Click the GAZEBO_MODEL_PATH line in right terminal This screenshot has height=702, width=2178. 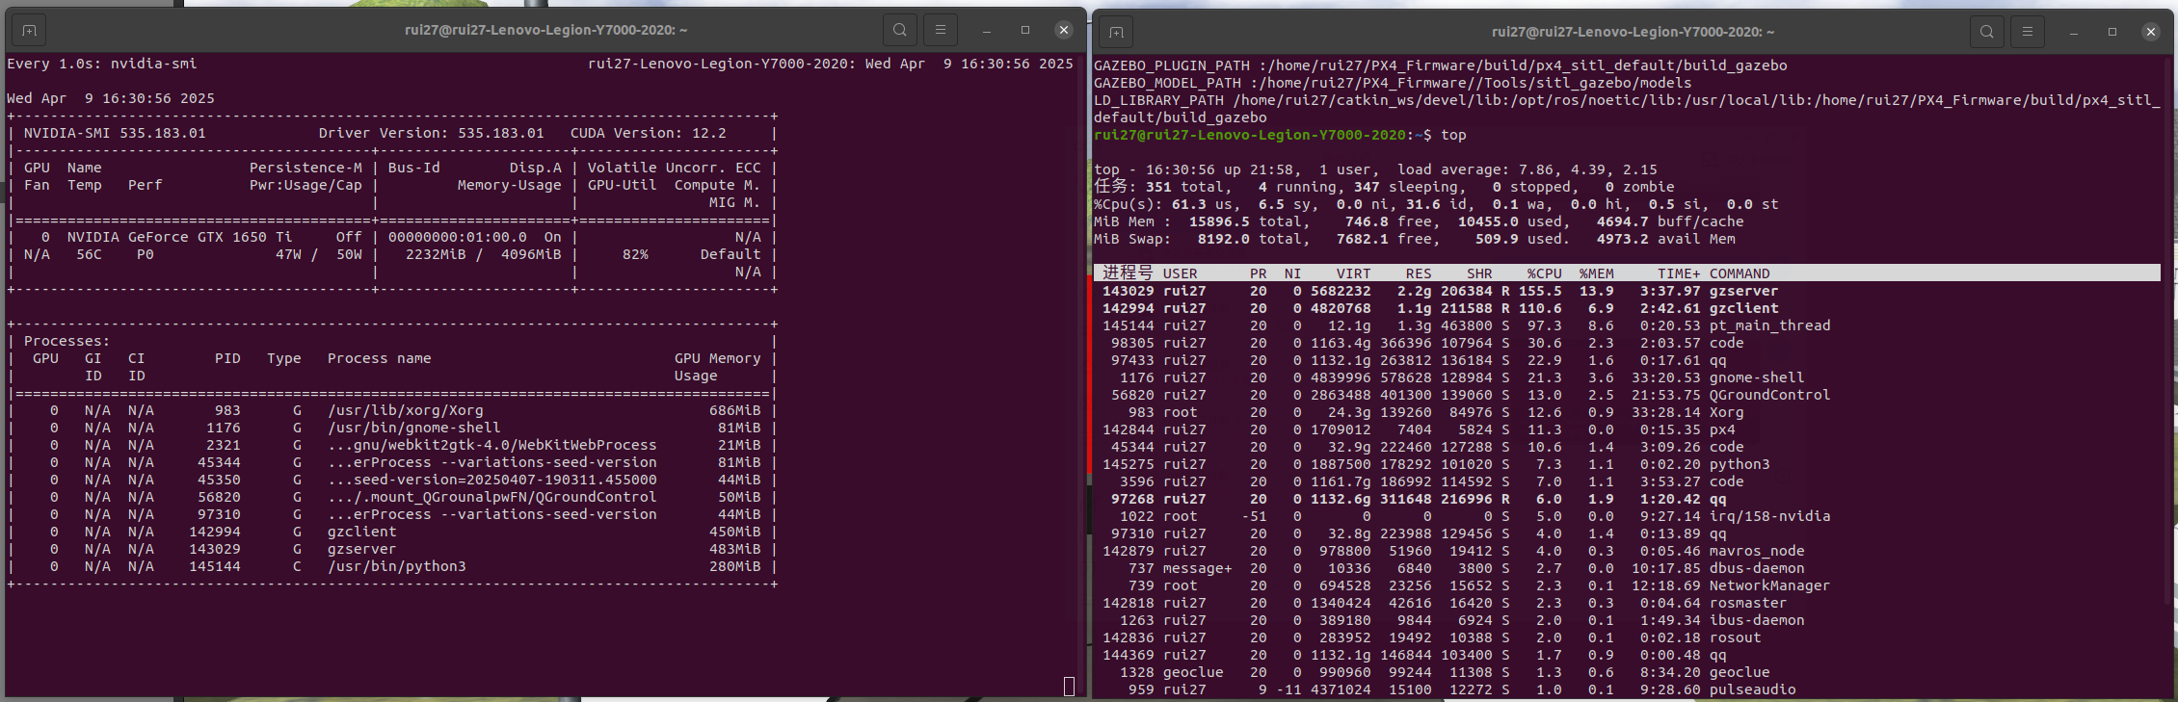pos(1393,83)
